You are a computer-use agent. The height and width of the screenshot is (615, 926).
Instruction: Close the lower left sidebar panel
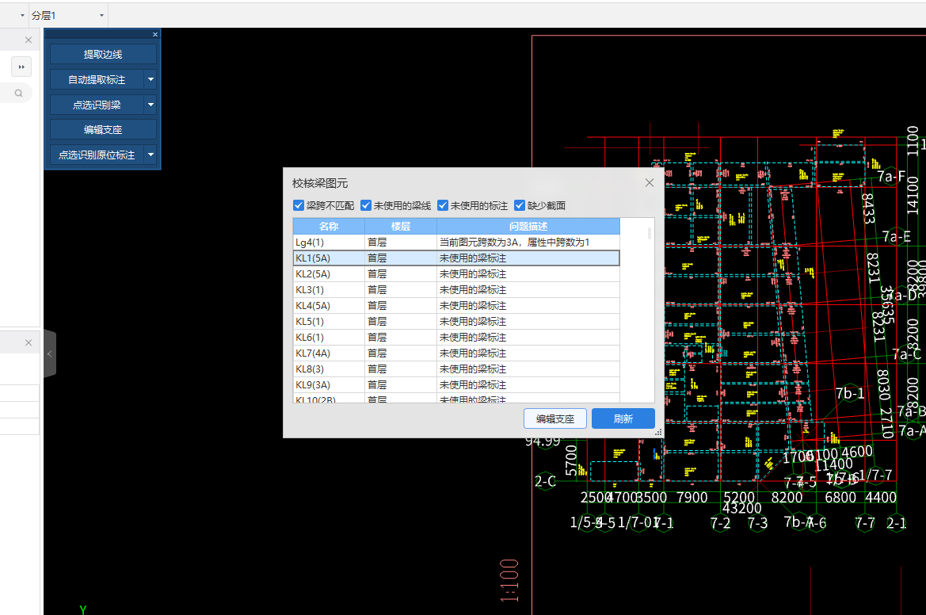click(x=29, y=342)
